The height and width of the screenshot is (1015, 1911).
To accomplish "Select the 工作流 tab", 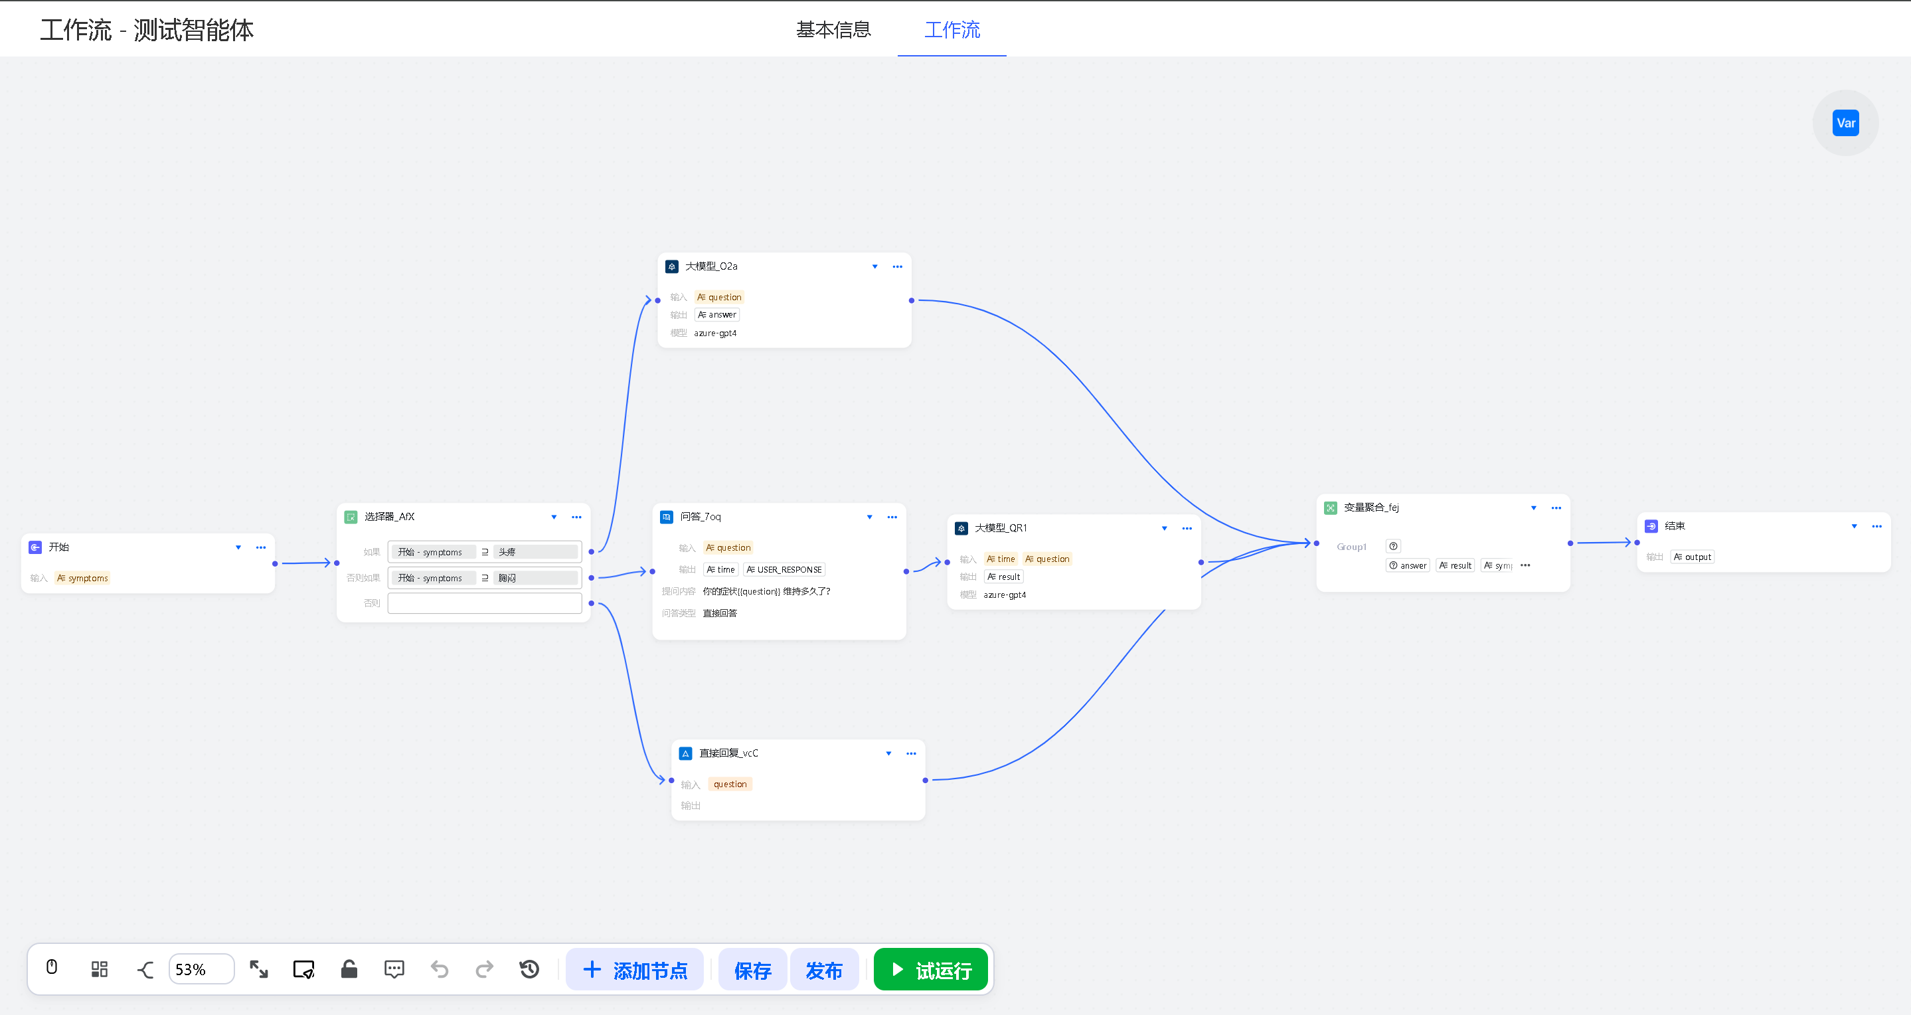I will [x=952, y=30].
